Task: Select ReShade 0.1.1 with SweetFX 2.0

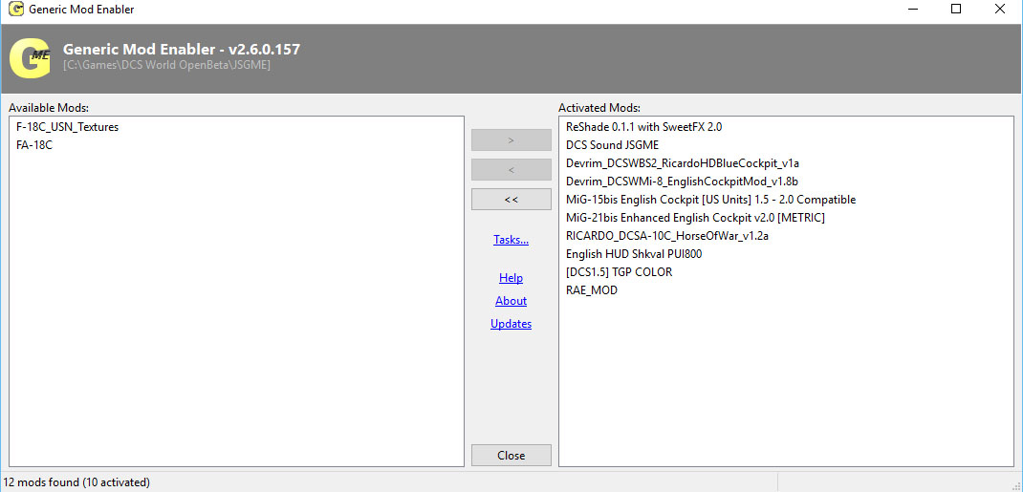Action: pyautogui.click(x=644, y=127)
